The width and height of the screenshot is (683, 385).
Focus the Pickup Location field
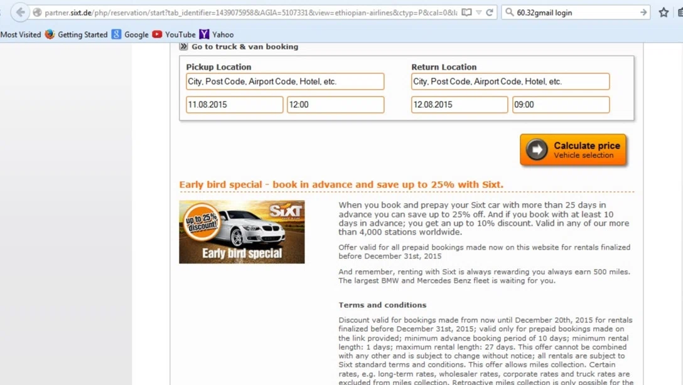point(285,82)
